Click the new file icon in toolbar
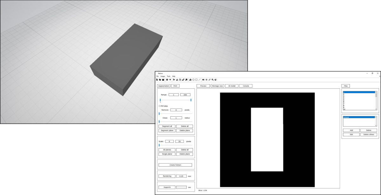This screenshot has height=195, width=381. pos(157,80)
